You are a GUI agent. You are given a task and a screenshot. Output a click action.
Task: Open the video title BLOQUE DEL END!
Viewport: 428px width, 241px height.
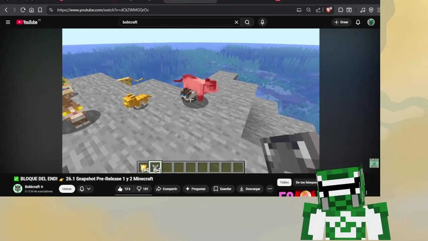(83, 179)
